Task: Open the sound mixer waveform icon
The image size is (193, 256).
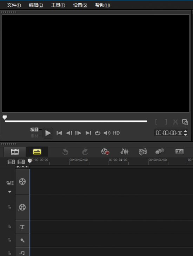Action: tap(125, 152)
